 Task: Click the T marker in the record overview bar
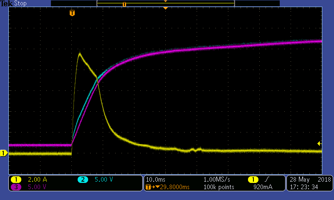point(124,4)
